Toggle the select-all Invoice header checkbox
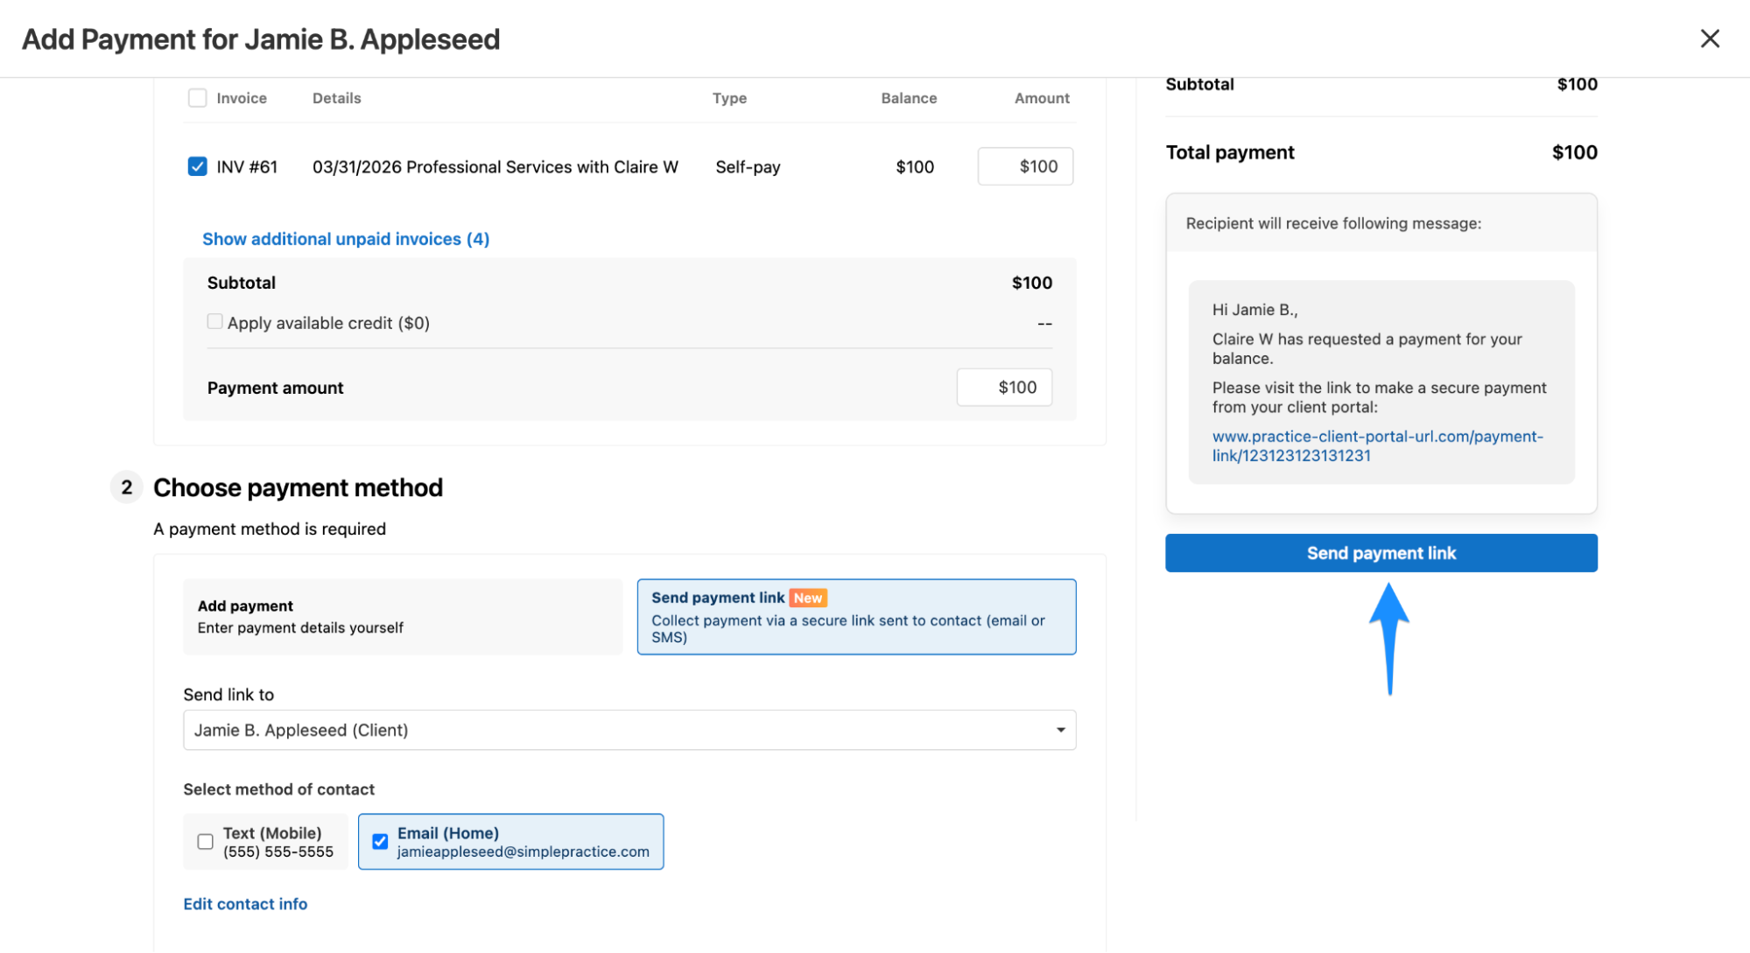1750x953 pixels. [x=198, y=98]
